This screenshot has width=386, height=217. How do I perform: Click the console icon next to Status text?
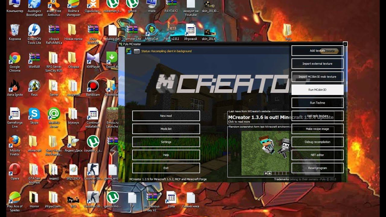coord(137,51)
